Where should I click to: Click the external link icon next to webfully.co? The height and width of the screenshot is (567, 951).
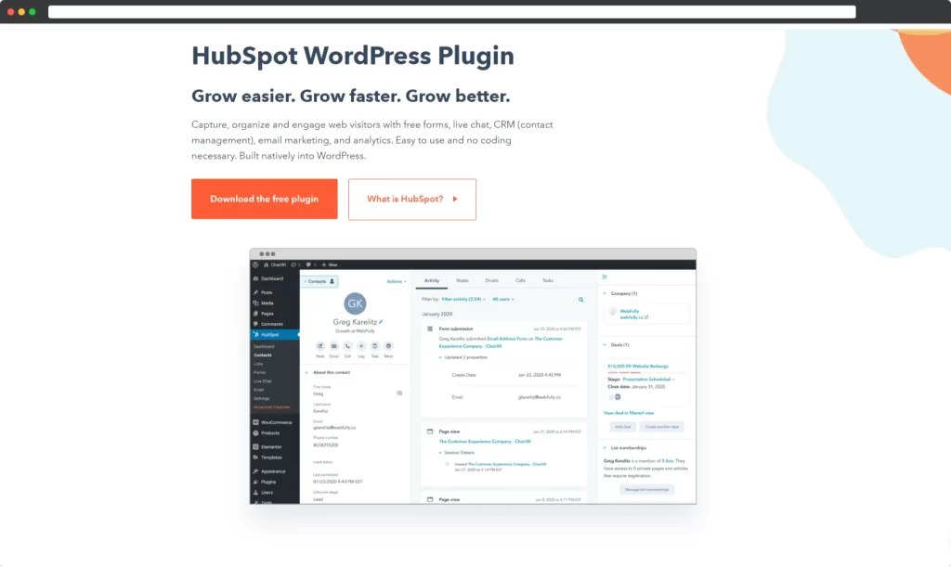click(x=646, y=316)
